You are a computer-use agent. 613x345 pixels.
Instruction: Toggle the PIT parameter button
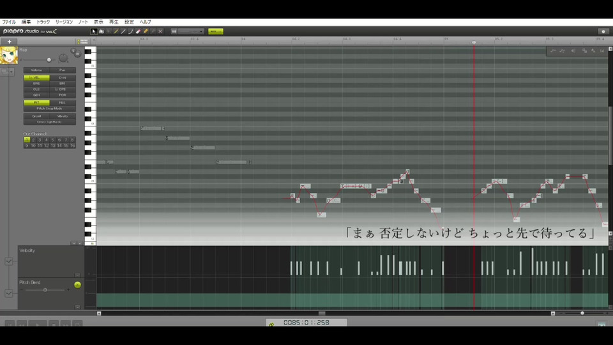click(36, 102)
